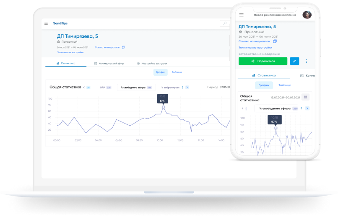Copy media plan link icon on desktop
This screenshot has width=338, height=217.
pos(123,47)
